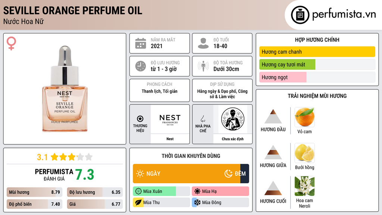The image size is (382, 215).
Task: Click the star badge icon above Thương hiệu
Action: click(x=140, y=119)
